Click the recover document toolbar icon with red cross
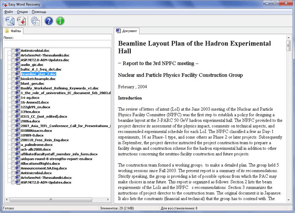The height and width of the screenshot is (213, 295). (x=21, y=21)
